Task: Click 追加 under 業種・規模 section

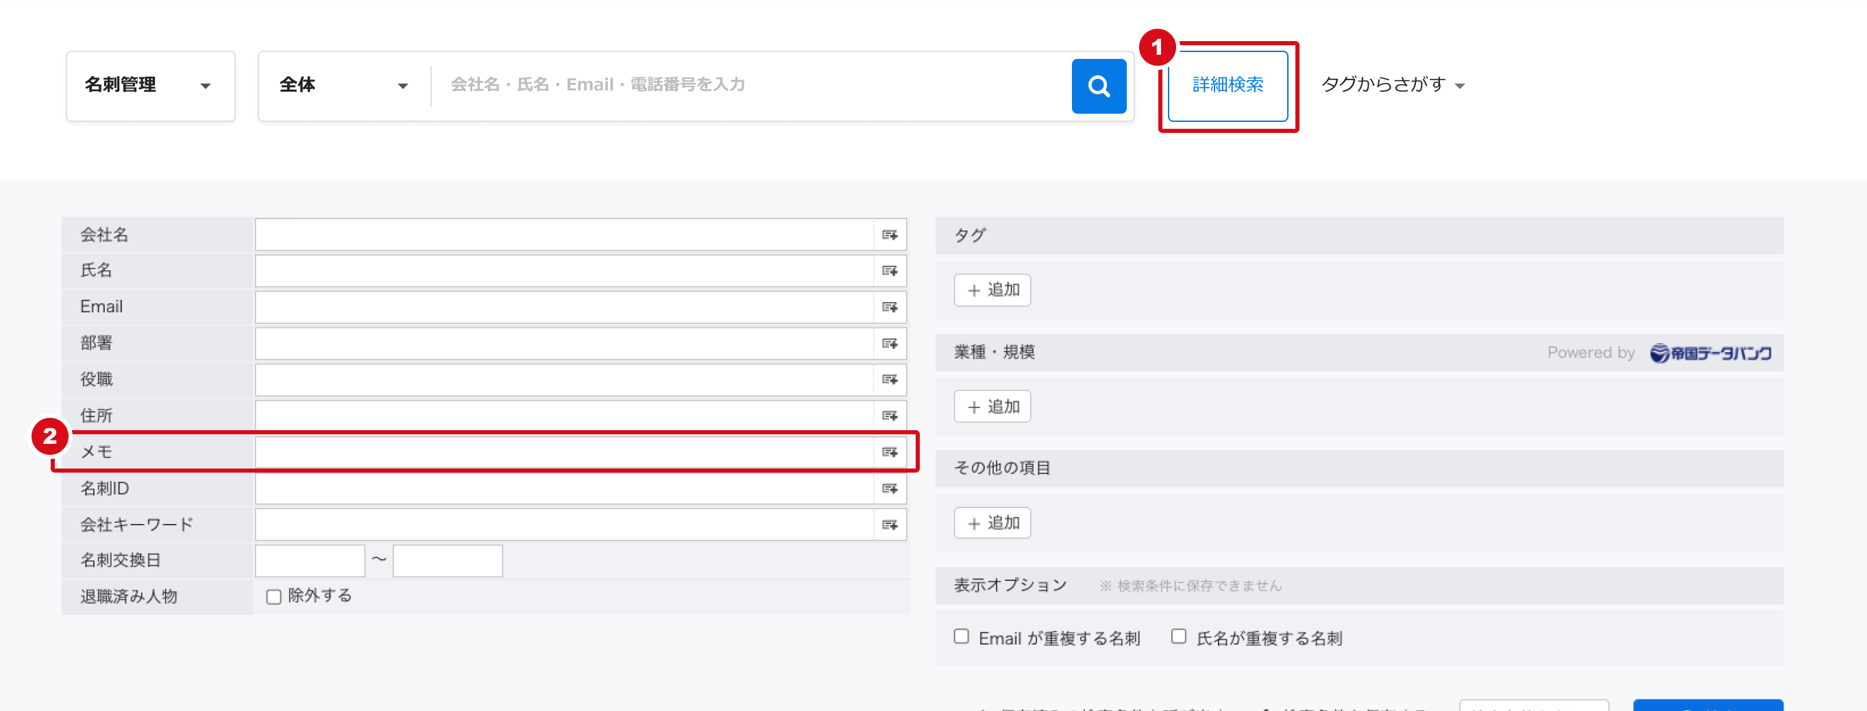Action: click(992, 407)
